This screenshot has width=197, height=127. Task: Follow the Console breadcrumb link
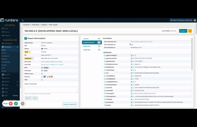[x=26, y=25]
